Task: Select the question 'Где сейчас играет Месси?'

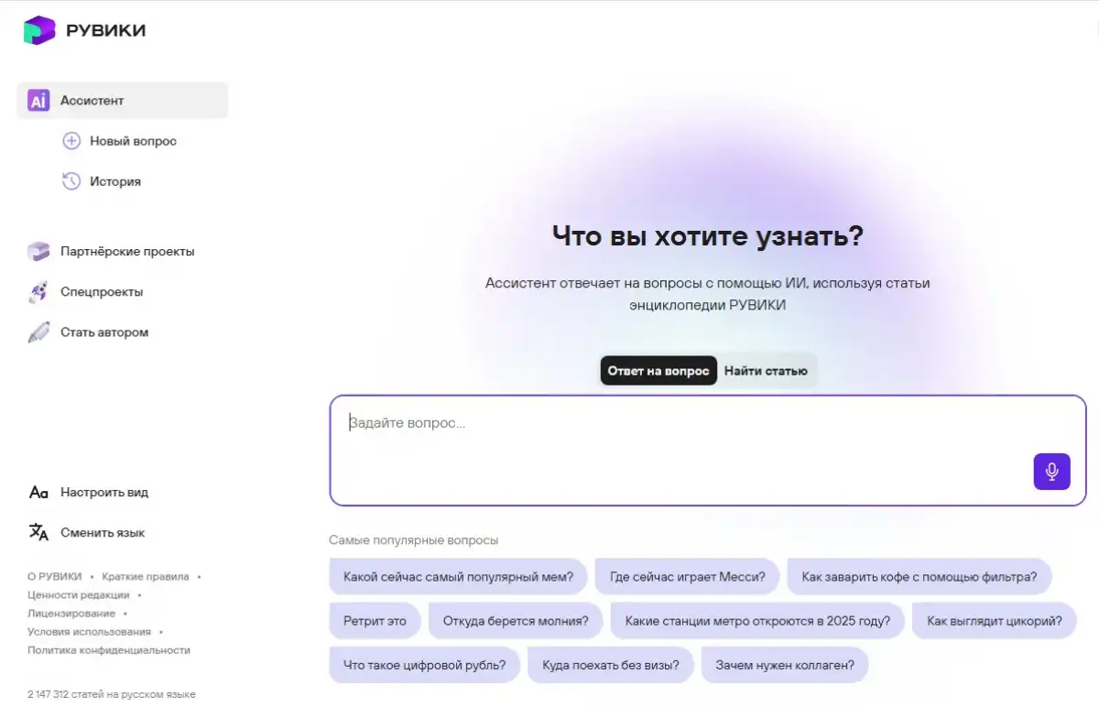Action: tap(687, 577)
